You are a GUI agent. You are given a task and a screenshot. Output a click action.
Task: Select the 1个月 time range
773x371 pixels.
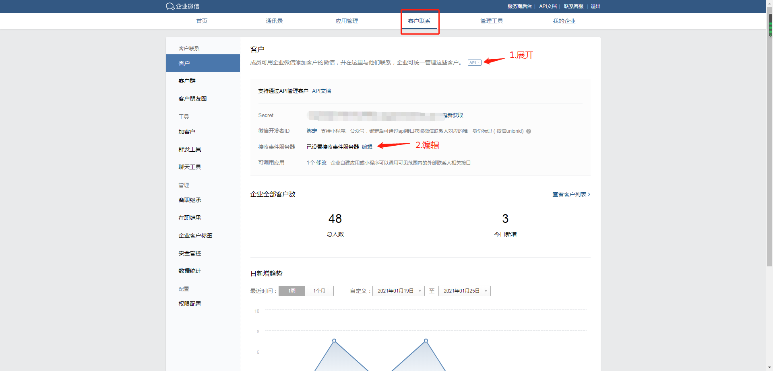[x=319, y=291]
